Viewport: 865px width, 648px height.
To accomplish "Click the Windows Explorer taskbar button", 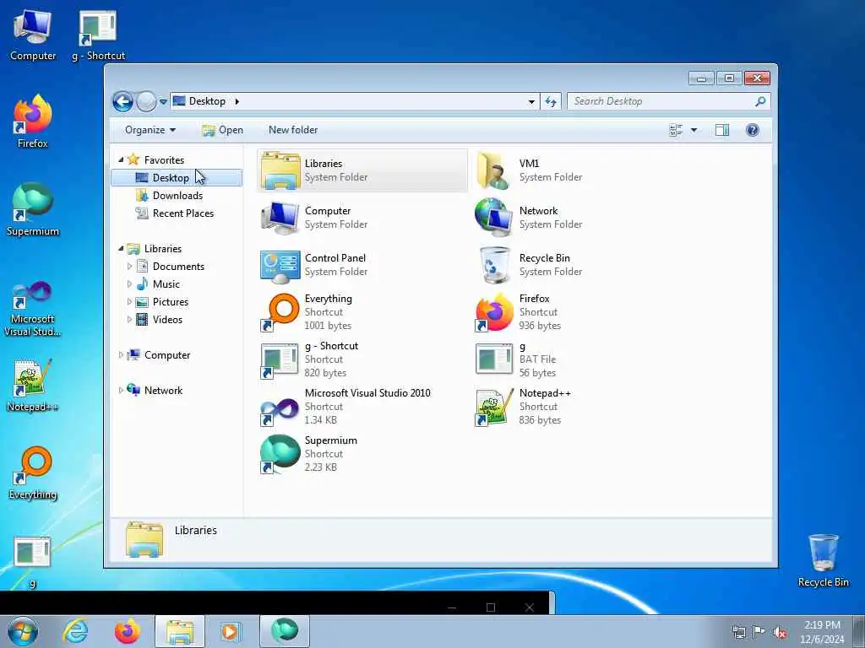I will click(x=180, y=631).
